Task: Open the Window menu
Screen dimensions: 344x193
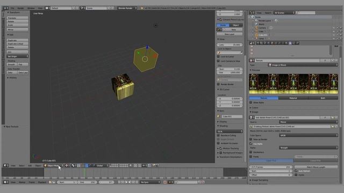Action: (x=31, y=8)
